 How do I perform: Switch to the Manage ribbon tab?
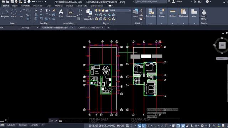(58, 6)
